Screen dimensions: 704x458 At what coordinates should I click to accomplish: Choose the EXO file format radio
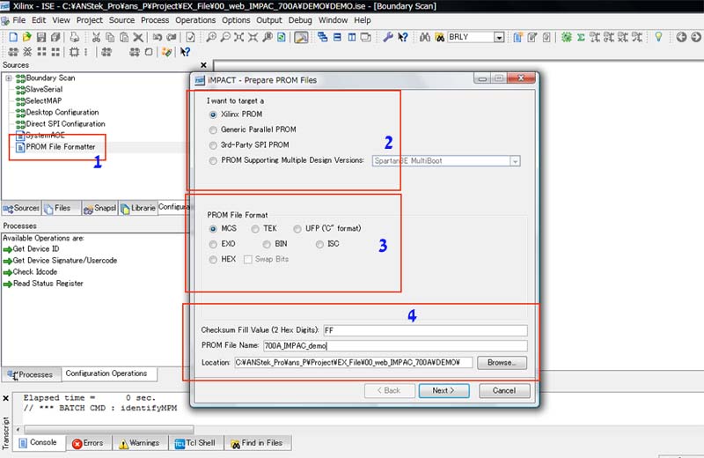pyautogui.click(x=213, y=244)
